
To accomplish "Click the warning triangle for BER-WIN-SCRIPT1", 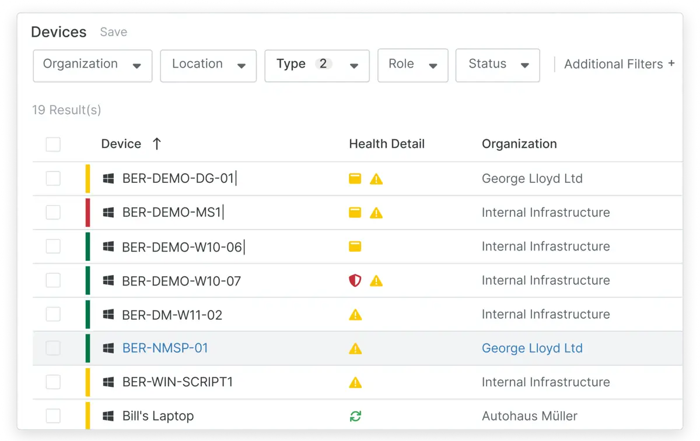I will [355, 382].
